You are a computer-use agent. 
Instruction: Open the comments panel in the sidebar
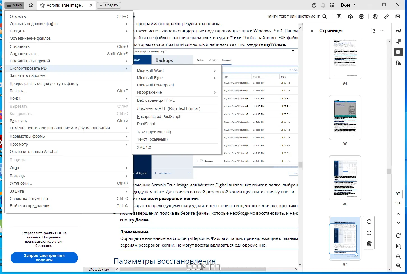pyautogui.click(x=398, y=30)
